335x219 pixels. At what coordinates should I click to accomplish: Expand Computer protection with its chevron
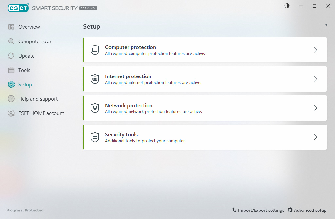(316, 50)
